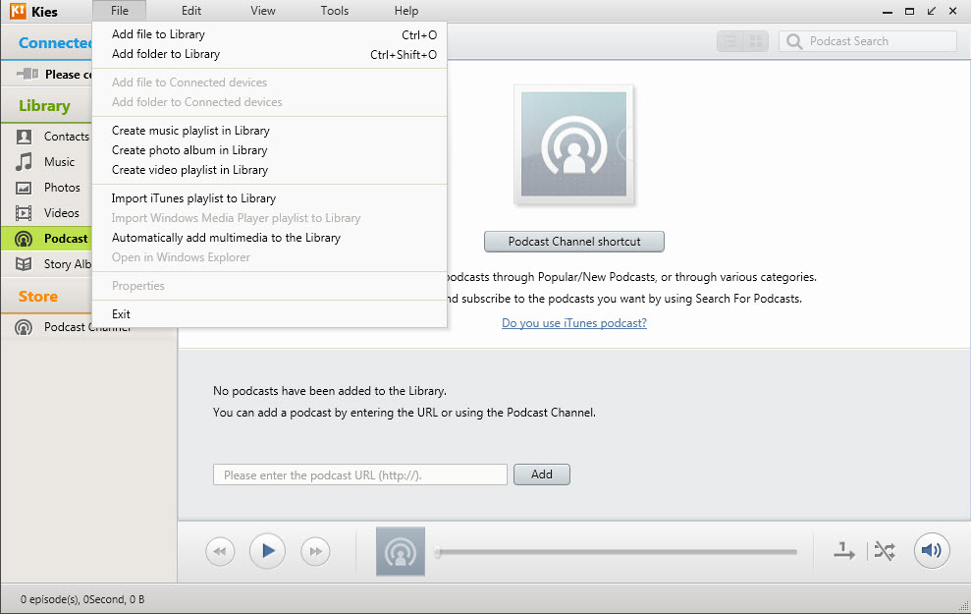The height and width of the screenshot is (614, 972).
Task: Select Podcast in the Library sidebar
Action: pos(66,239)
